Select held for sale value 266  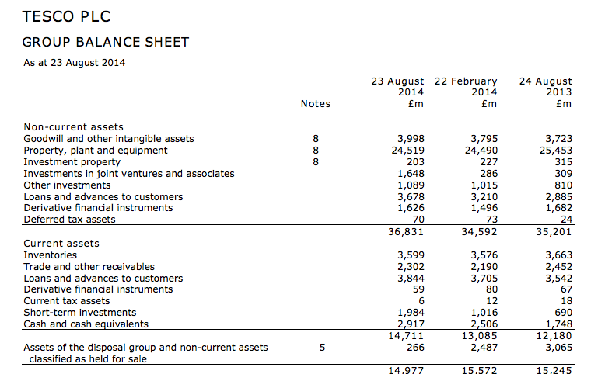(x=415, y=348)
